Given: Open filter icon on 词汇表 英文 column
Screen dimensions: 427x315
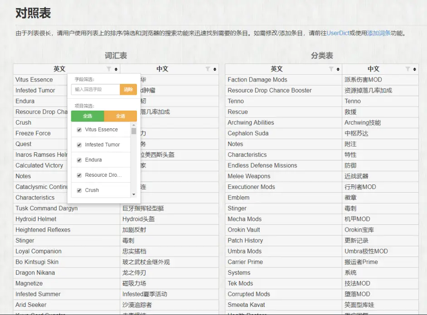Looking at the screenshot, I should tap(109, 69).
